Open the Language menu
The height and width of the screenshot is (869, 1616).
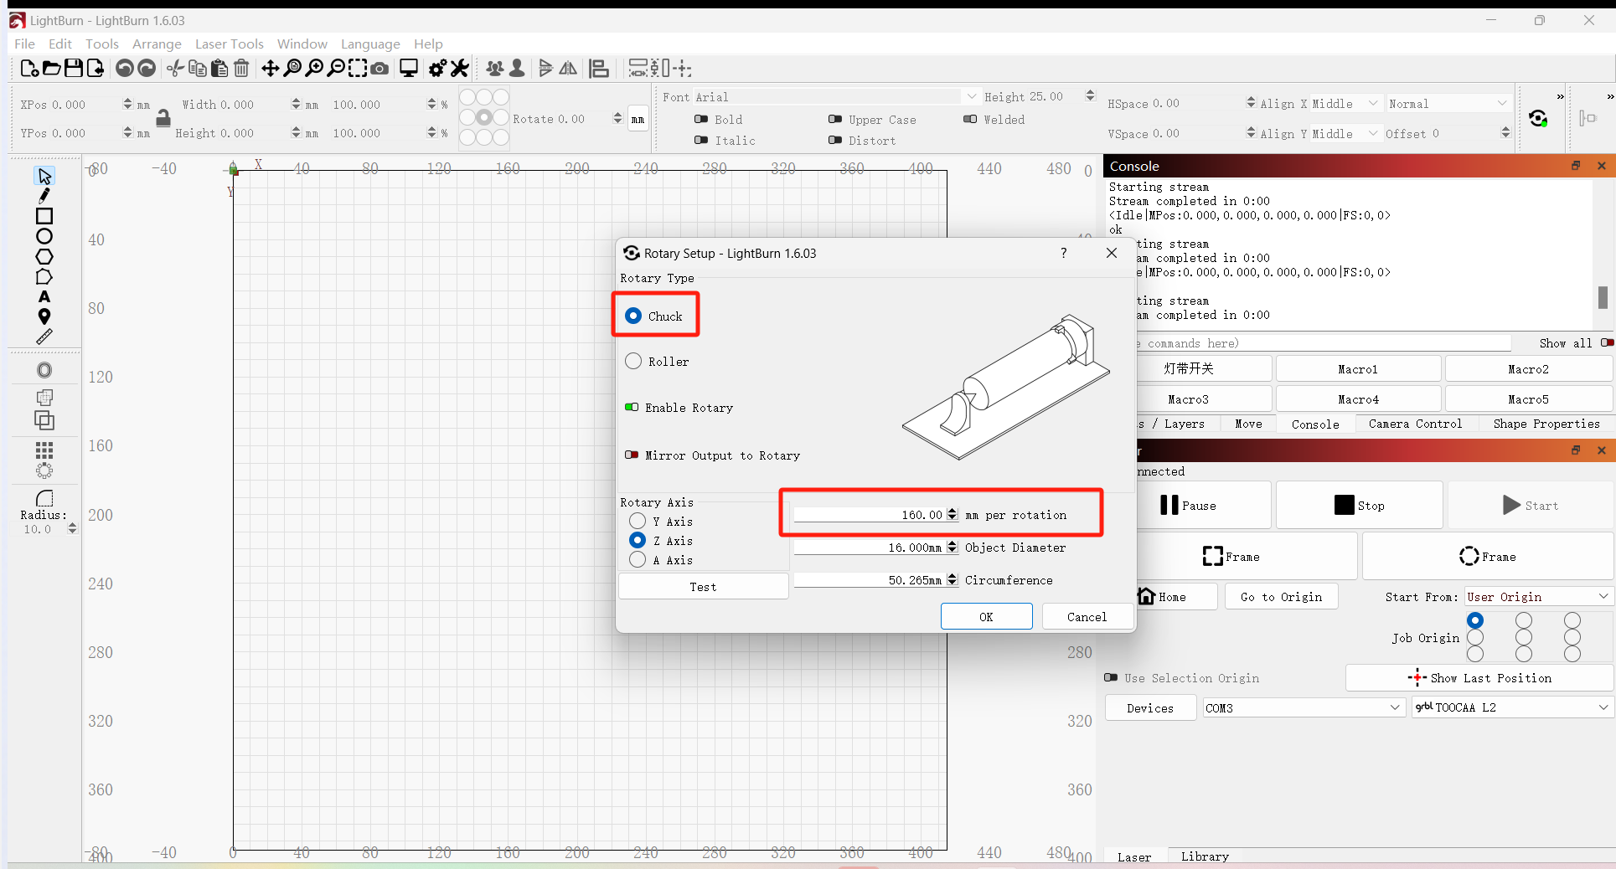click(370, 44)
